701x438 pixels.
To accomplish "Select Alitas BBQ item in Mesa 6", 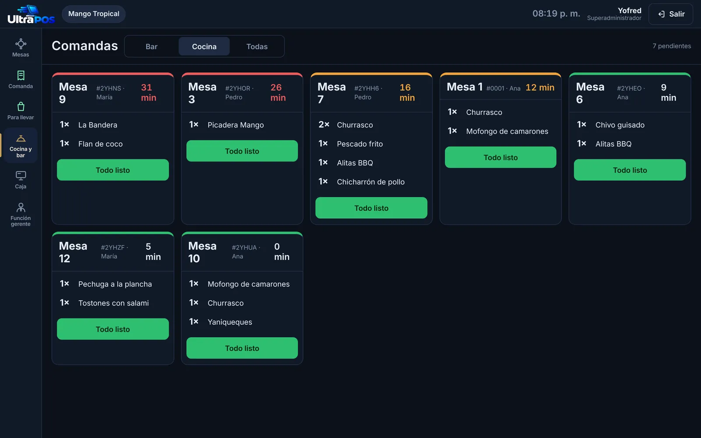I will pos(630,144).
